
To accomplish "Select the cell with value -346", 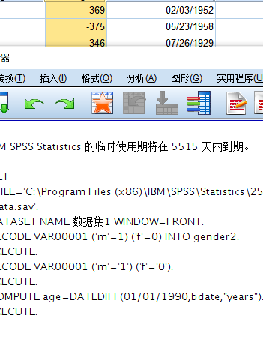I will click(76, 41).
